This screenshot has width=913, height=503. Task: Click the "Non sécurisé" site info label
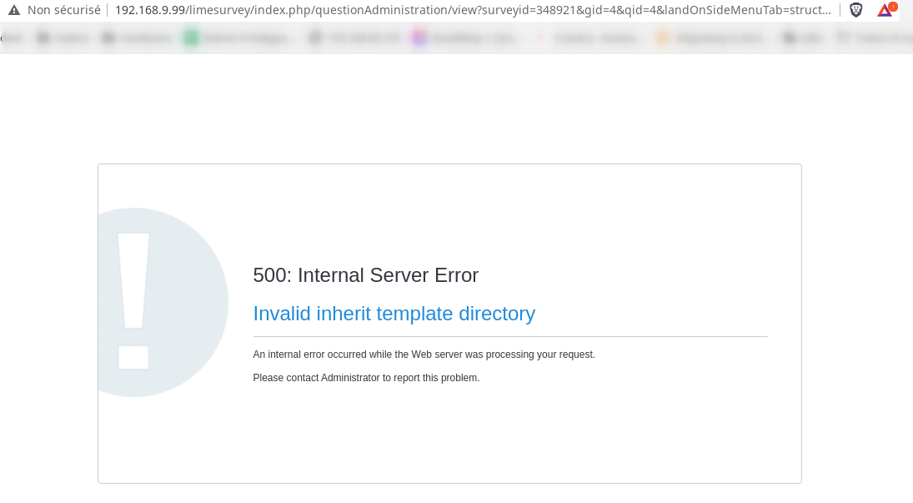(63, 10)
